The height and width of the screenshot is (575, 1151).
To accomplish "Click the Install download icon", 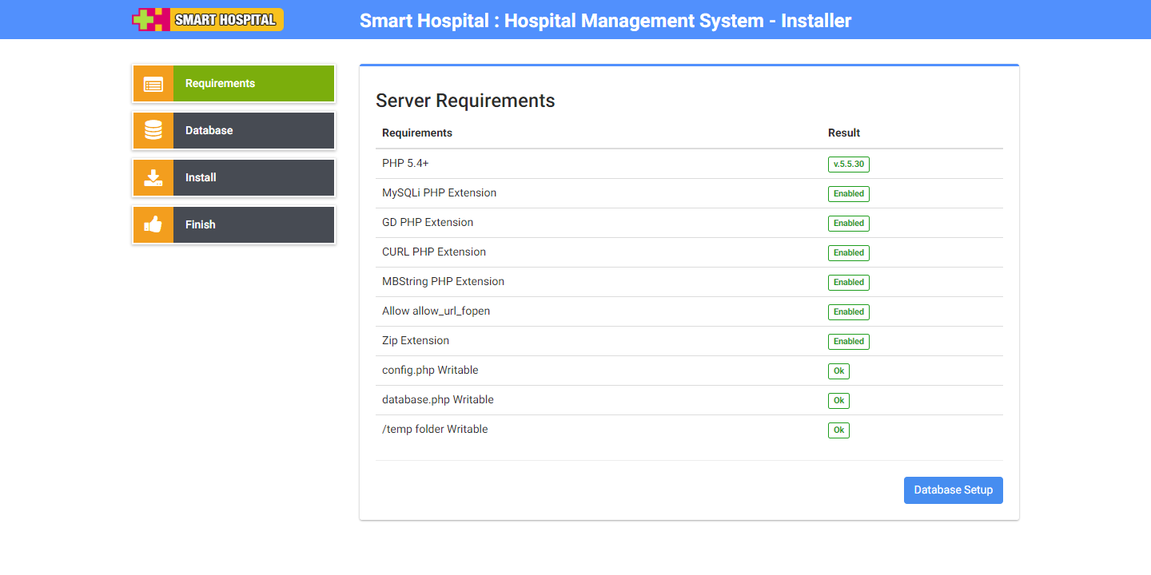I will [153, 177].
